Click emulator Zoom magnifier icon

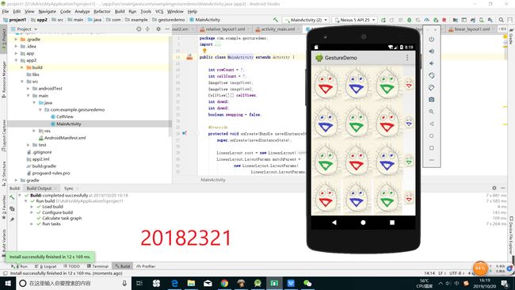[432, 112]
